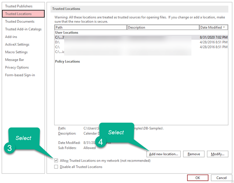The height and width of the screenshot is (183, 234).
Task: Cancel the Trust Center dialog
Action: (x=222, y=178)
